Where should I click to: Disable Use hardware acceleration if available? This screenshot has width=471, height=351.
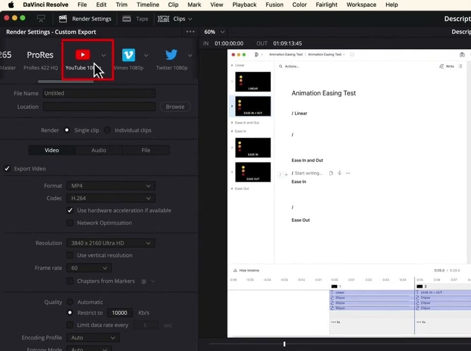coord(70,210)
